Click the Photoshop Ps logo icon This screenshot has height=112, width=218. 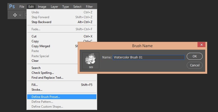12,6
